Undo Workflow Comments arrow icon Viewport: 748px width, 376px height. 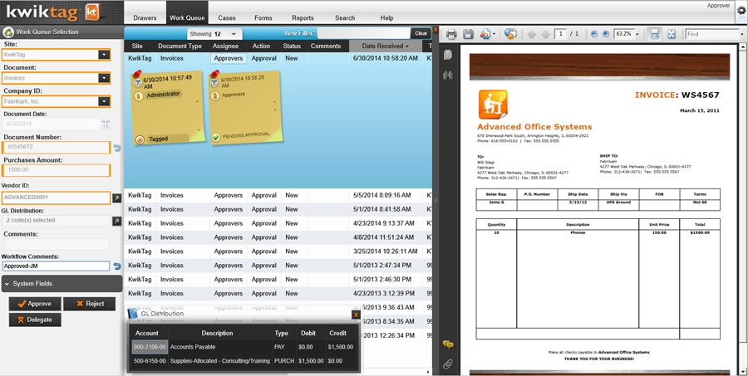117,266
